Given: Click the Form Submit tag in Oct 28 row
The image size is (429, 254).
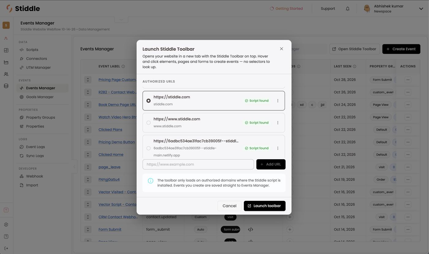Looking at the screenshot, I should [382, 80].
